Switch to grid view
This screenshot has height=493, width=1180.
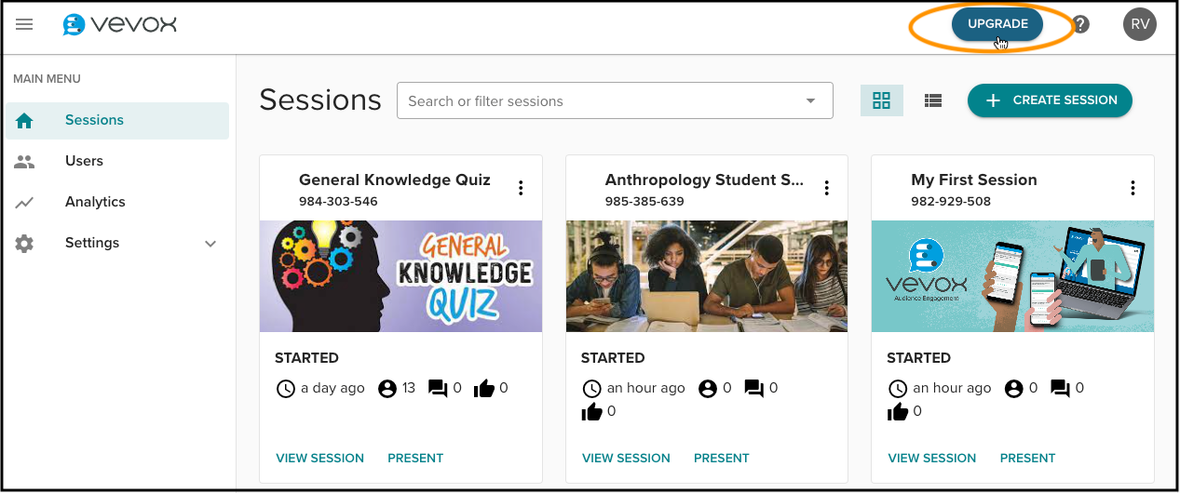pos(882,100)
